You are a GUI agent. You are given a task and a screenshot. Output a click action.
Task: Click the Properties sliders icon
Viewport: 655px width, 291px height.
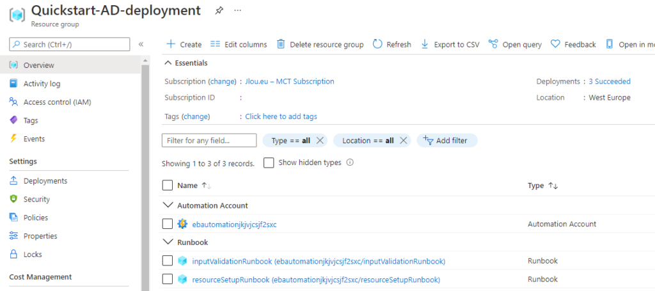[14, 236]
